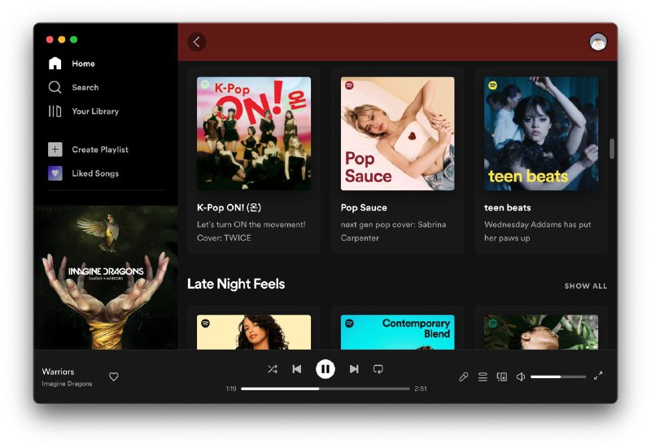Image resolution: width=651 pixels, height=448 pixels.
Task: Mute the volume speaker icon
Action: click(x=521, y=376)
